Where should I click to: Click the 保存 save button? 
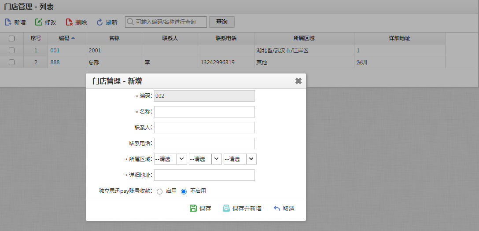click(x=200, y=209)
